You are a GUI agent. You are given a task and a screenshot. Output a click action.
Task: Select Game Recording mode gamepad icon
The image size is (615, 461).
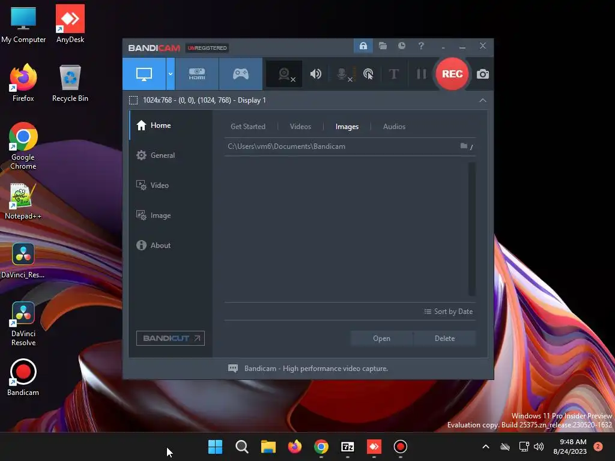[x=240, y=74]
